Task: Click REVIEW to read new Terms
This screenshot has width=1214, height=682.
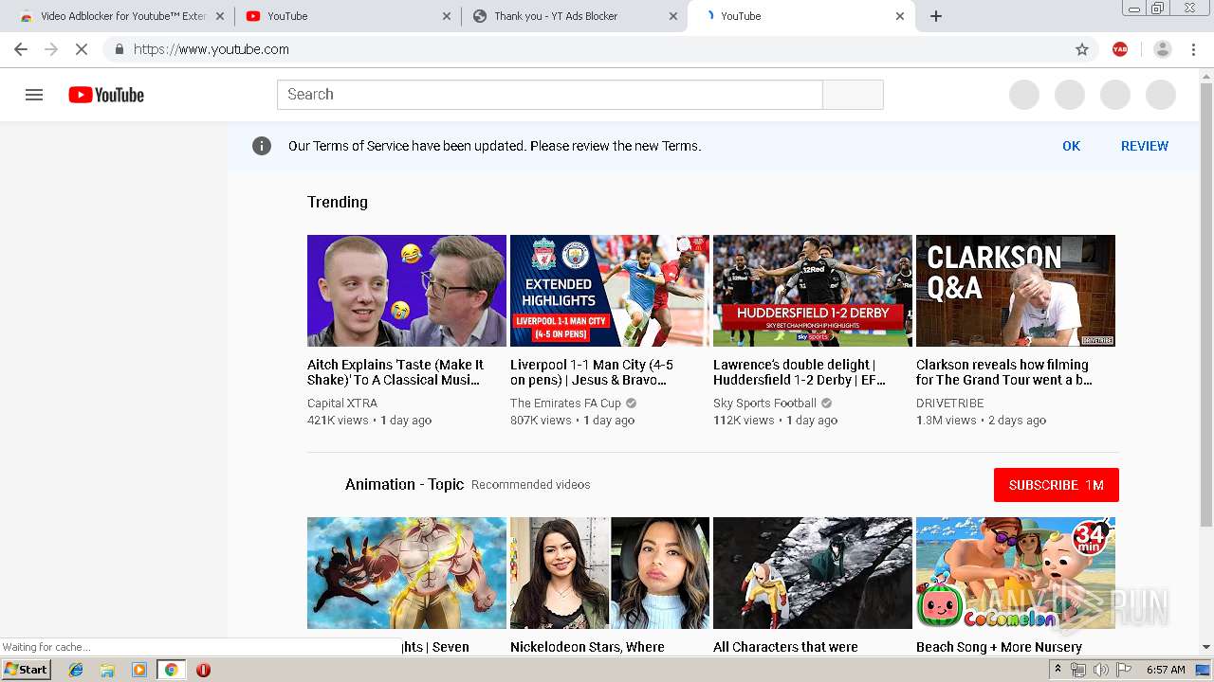Action: point(1145,146)
